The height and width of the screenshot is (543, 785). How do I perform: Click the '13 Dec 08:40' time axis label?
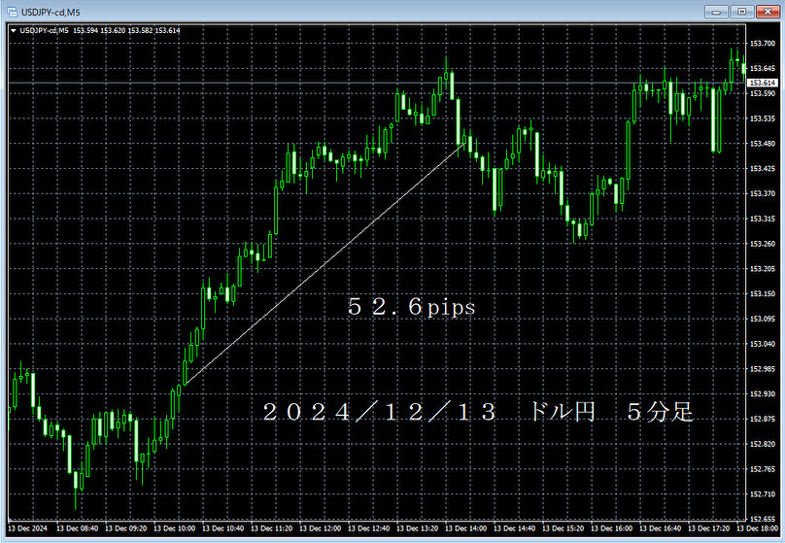point(77,528)
